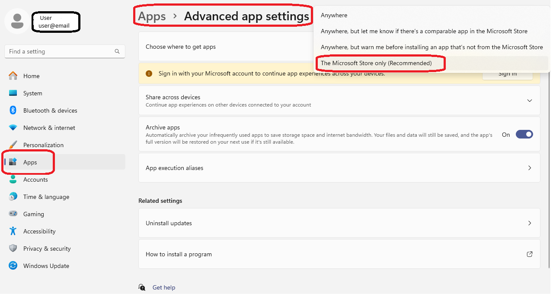Click the Get help link
553x296 pixels.
click(164, 287)
